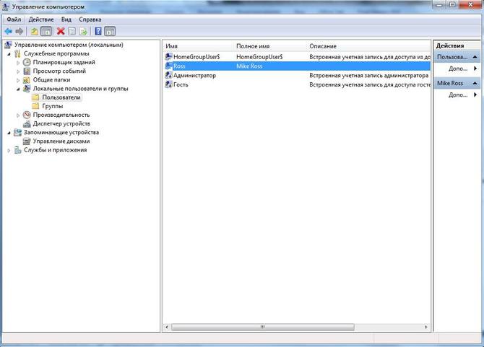Open the Действие menu

pyautogui.click(x=40, y=19)
